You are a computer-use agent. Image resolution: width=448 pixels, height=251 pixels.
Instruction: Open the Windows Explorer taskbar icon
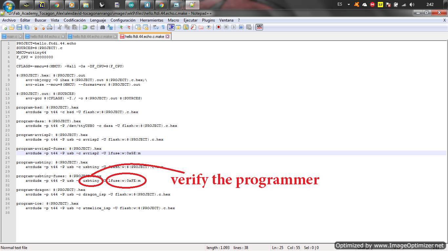(x=86, y=5)
